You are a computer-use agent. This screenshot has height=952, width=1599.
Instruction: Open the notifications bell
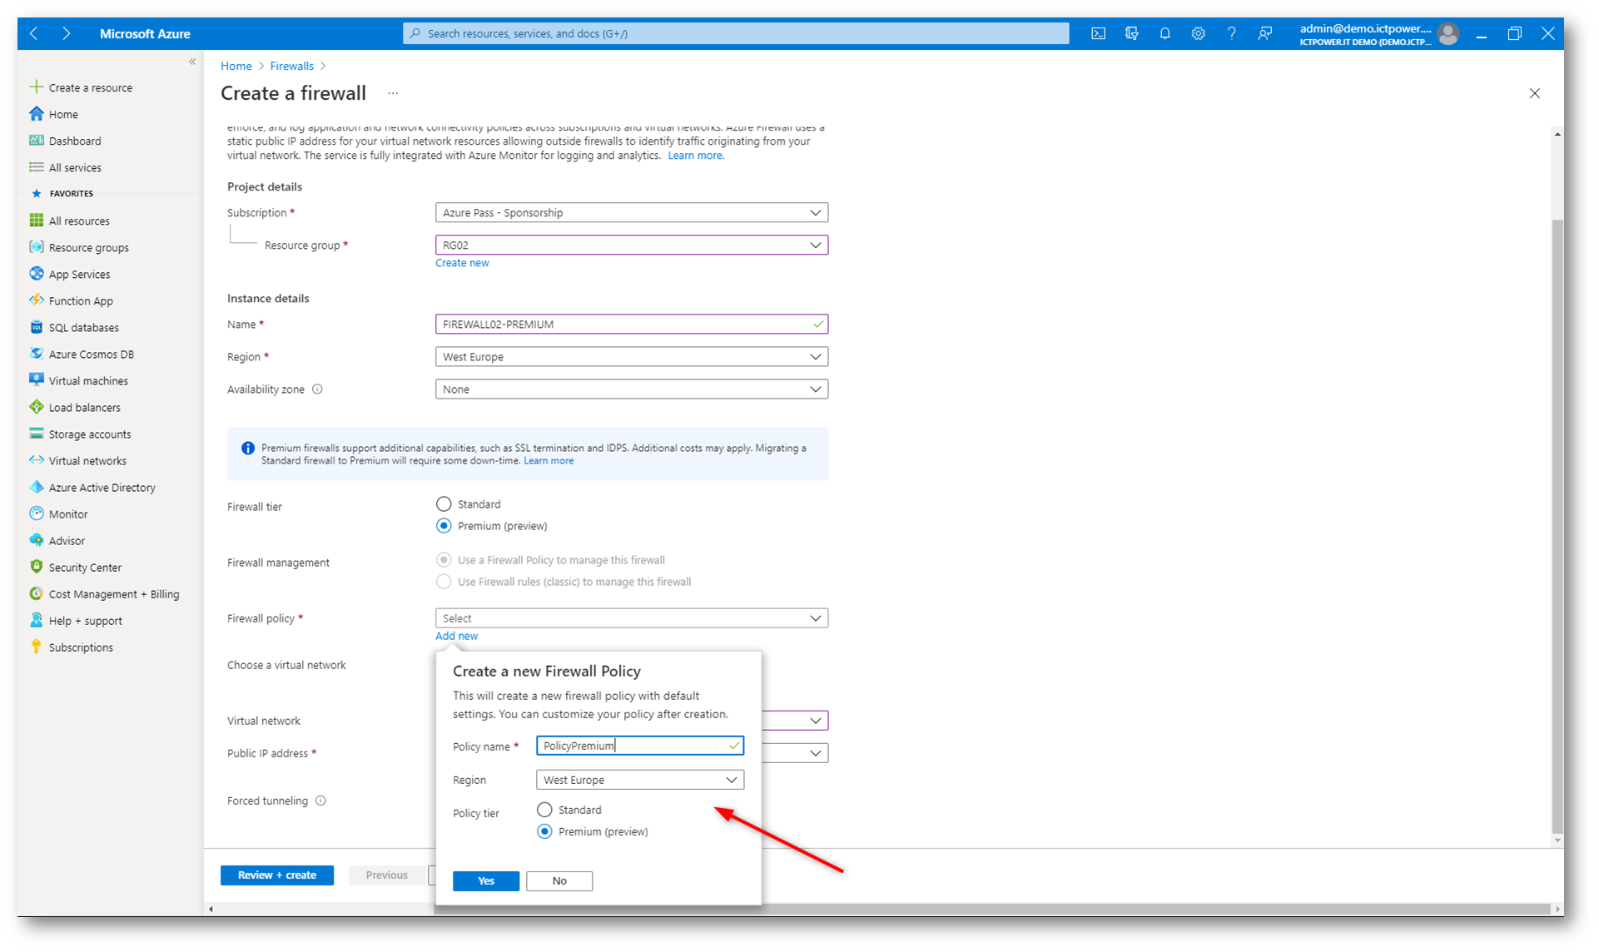[x=1164, y=33]
